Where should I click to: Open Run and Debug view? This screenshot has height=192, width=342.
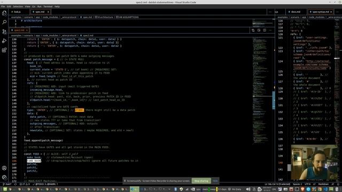tap(4, 41)
